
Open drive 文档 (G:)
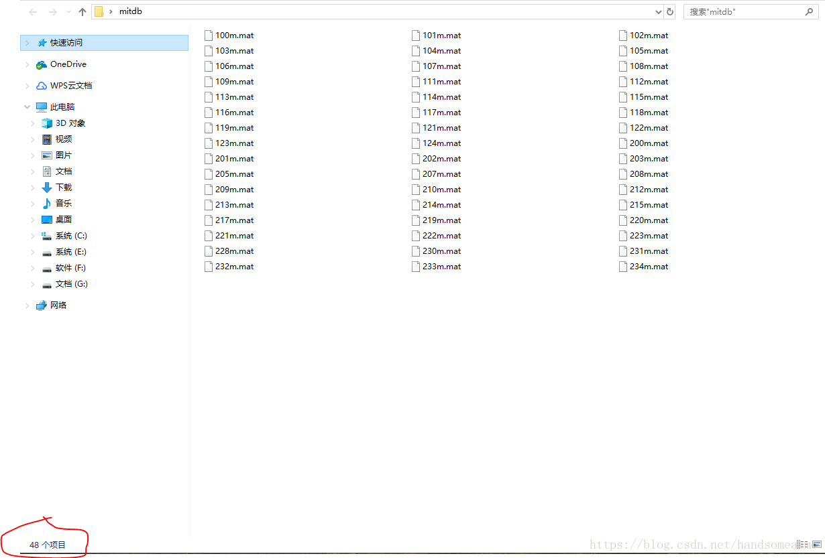coord(72,284)
